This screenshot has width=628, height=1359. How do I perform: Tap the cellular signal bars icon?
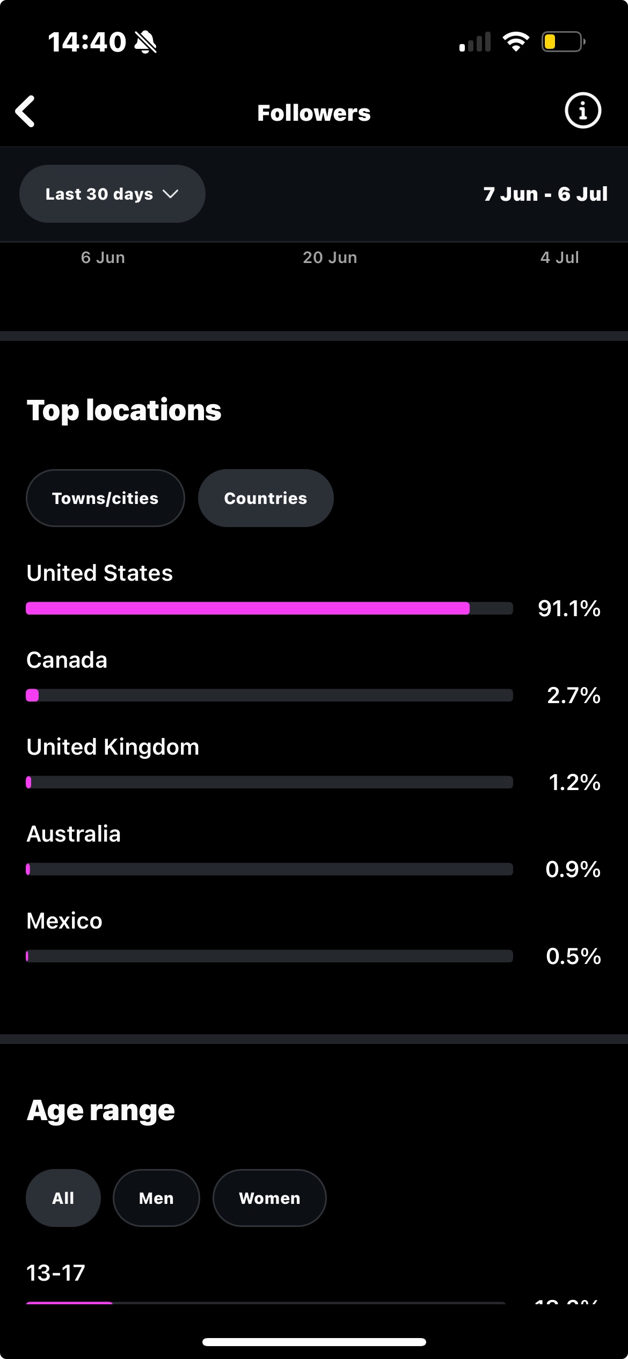[475, 42]
